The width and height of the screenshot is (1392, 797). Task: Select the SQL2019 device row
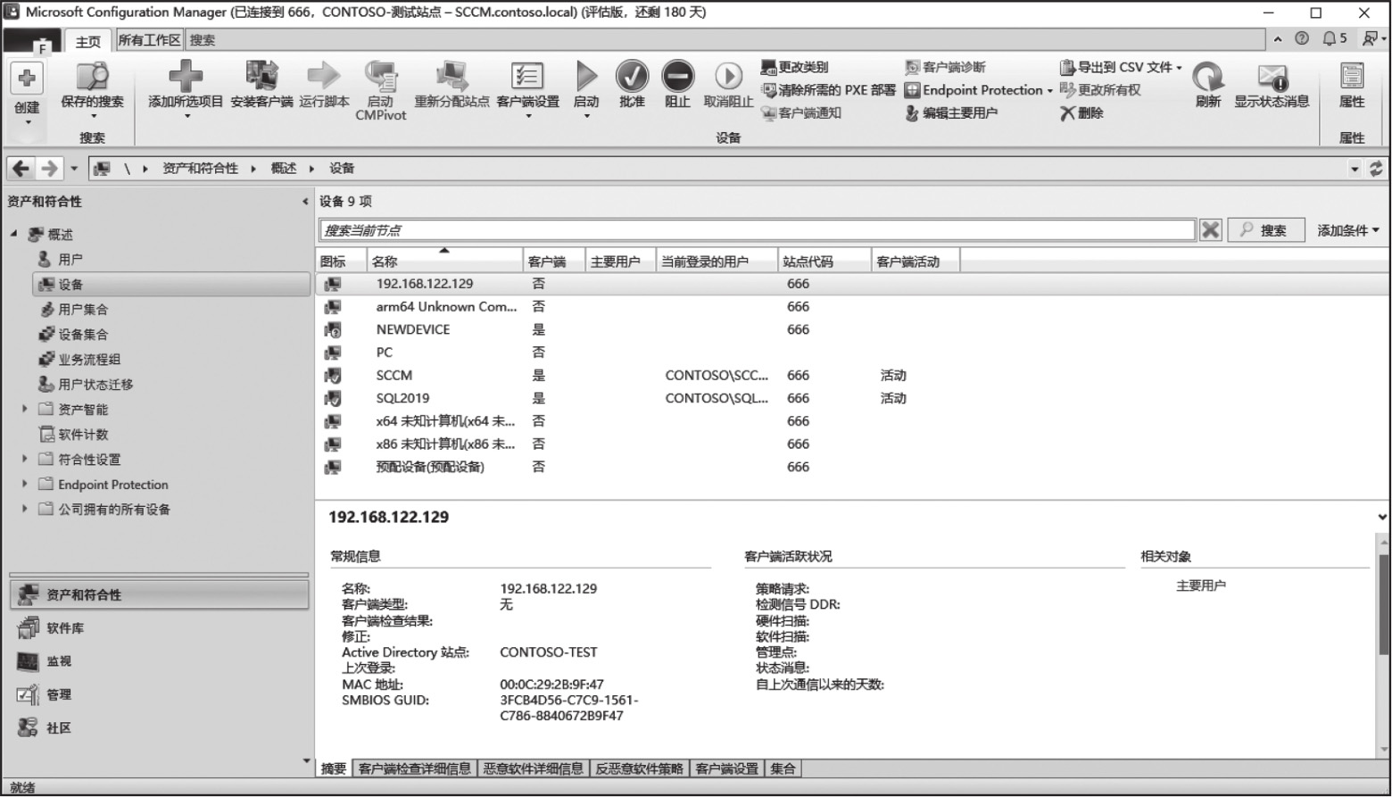click(x=852, y=398)
